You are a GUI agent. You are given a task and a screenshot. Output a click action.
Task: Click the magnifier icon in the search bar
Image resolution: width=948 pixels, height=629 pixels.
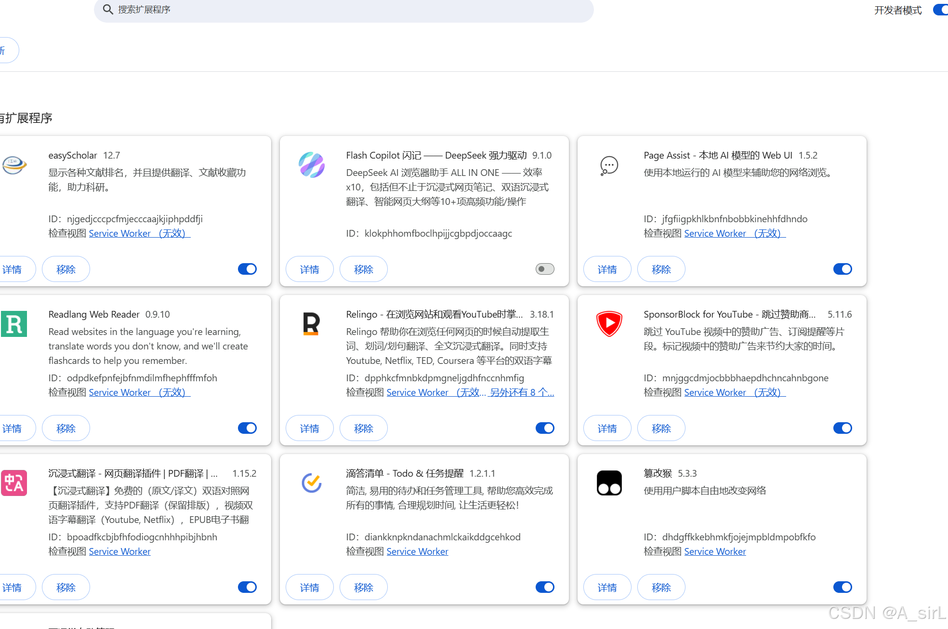point(108,10)
